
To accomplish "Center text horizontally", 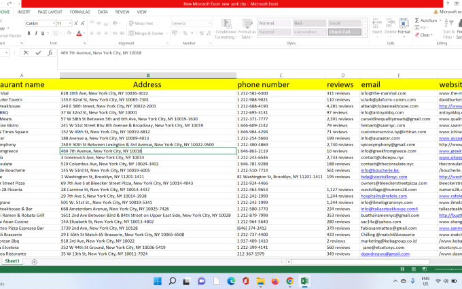I will [x=99, y=33].
